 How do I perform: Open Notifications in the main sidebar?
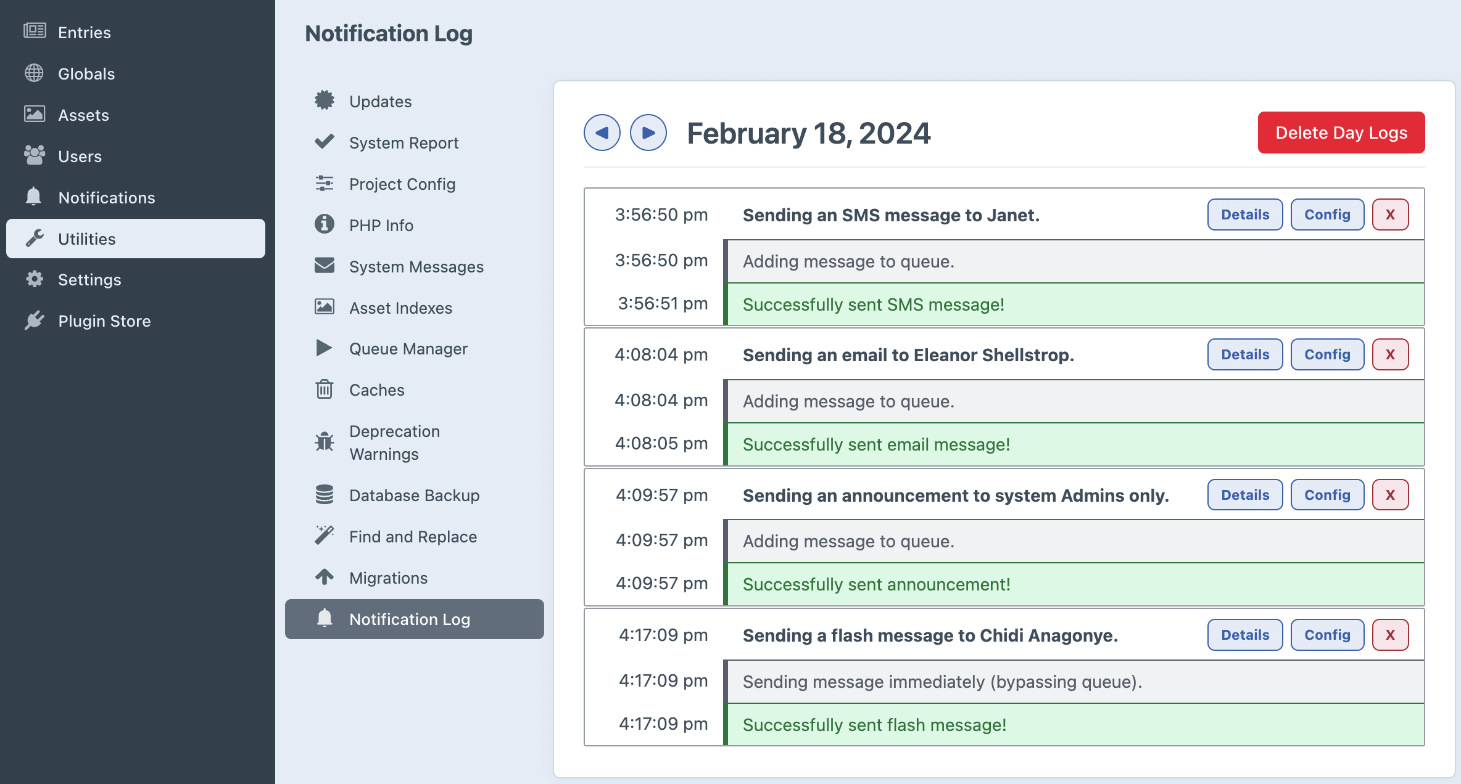point(106,197)
